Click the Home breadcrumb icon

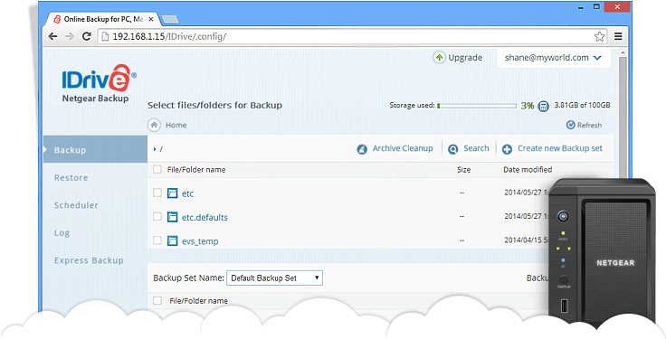pyautogui.click(x=154, y=125)
